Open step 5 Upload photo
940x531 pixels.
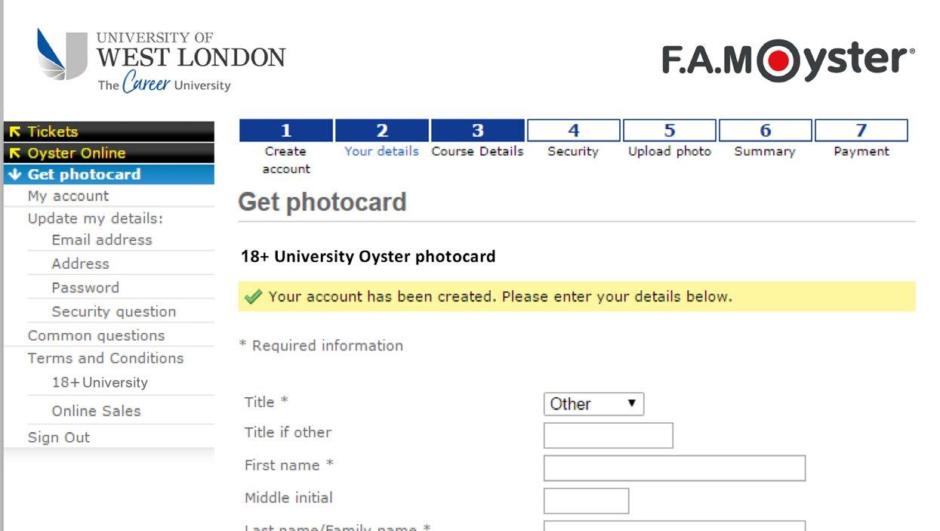point(669,140)
